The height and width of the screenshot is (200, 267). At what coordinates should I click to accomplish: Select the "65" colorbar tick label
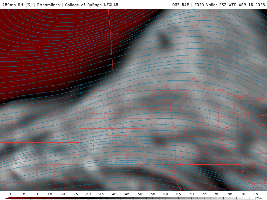tap(179, 194)
